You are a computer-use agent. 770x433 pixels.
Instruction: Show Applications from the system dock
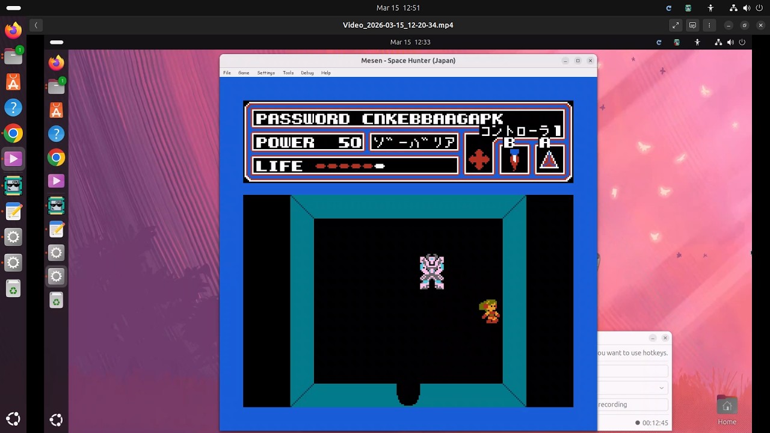[x=13, y=419]
